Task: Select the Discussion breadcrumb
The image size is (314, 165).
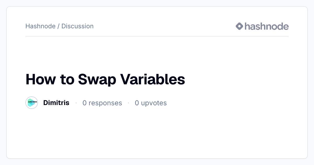Action: coord(77,26)
